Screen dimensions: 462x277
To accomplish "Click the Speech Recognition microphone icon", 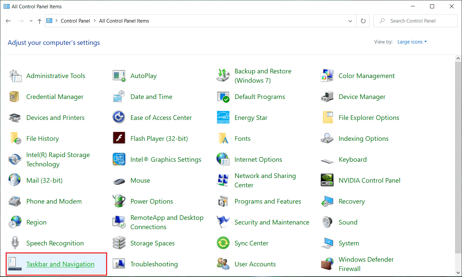I will (x=15, y=243).
